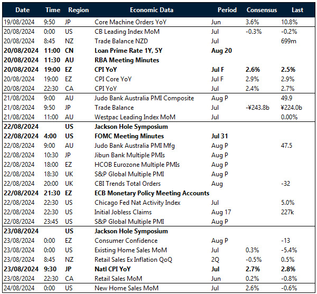Click the Jul 31 period cell
The width and height of the screenshot is (317, 294).
pos(219,136)
